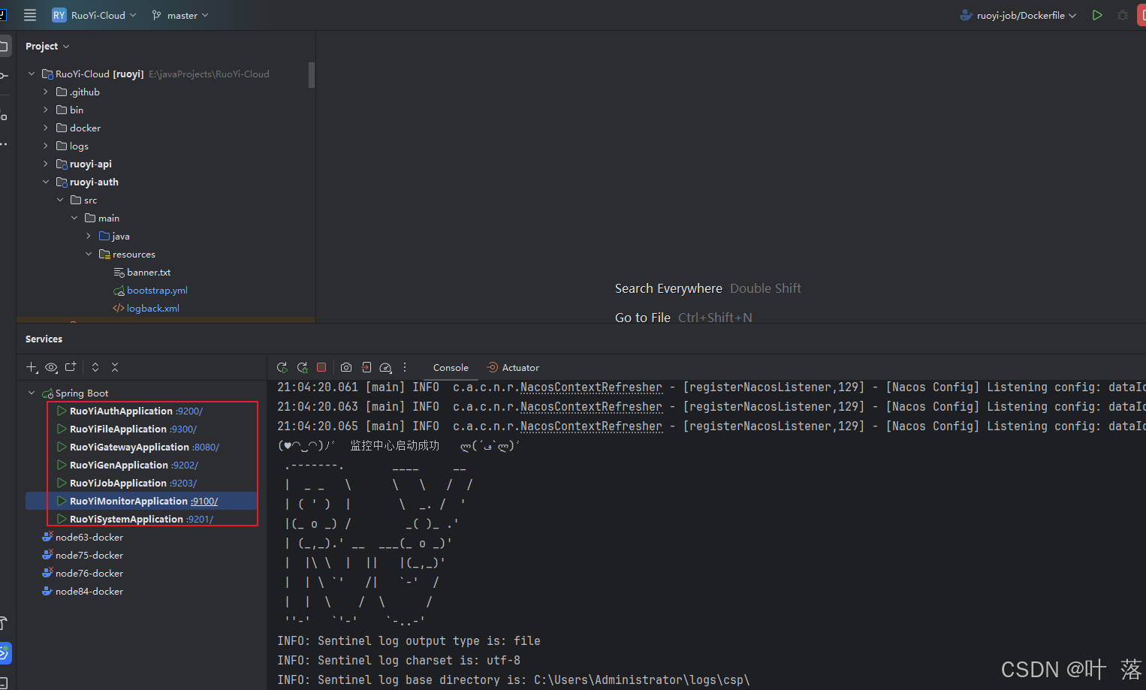The image size is (1146, 690).
Task: Click the Rerun service icon
Action: 282,367
